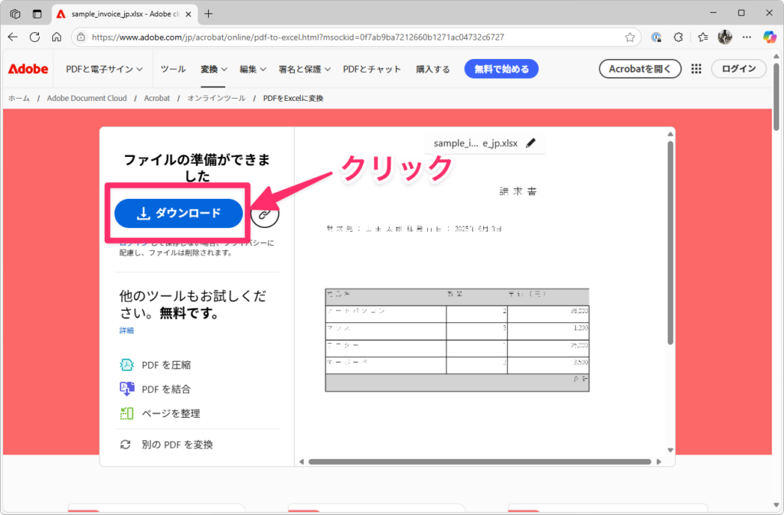
Task: Click Acrobatを開く button
Action: pyautogui.click(x=640, y=69)
